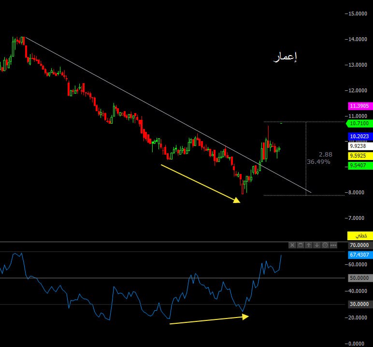Click the 20.0000 RSI axis label
Screen dimensions: 373x347
tap(358, 318)
